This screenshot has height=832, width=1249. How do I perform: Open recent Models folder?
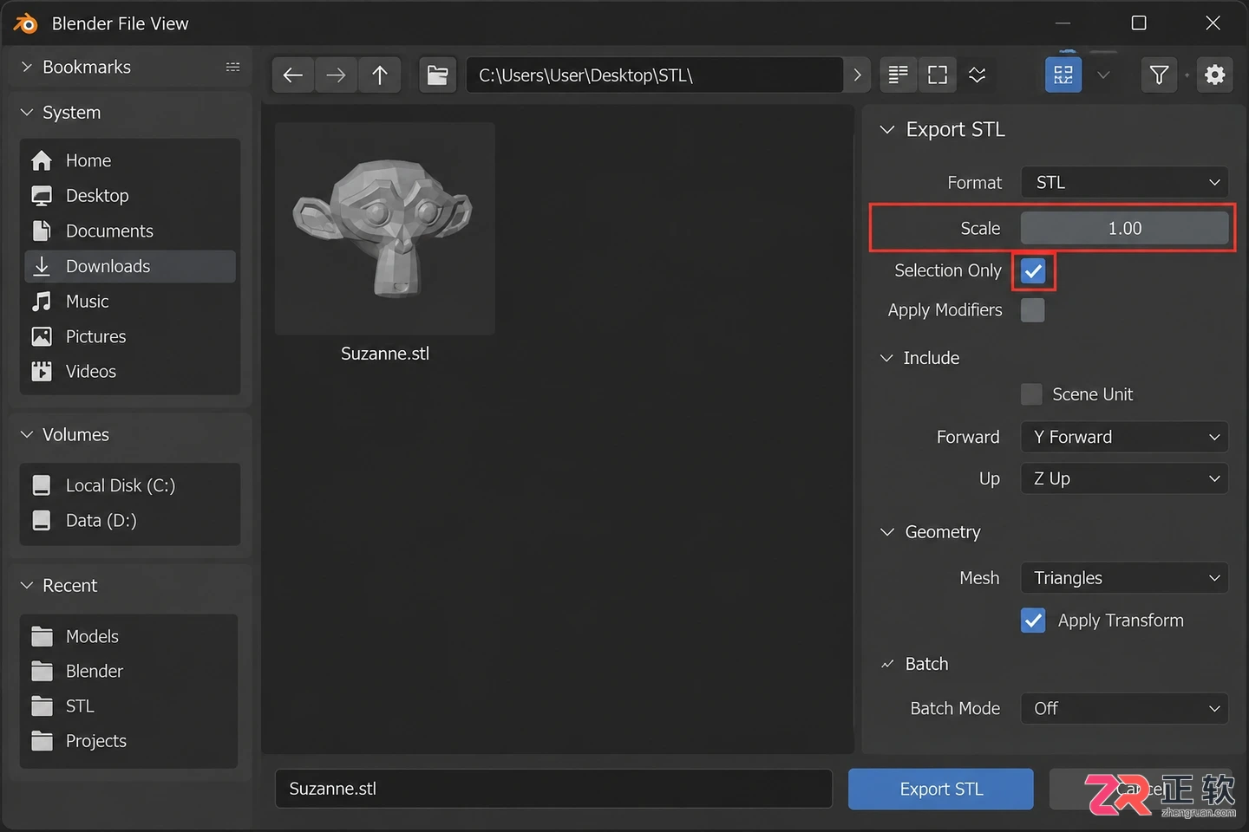tap(130, 636)
